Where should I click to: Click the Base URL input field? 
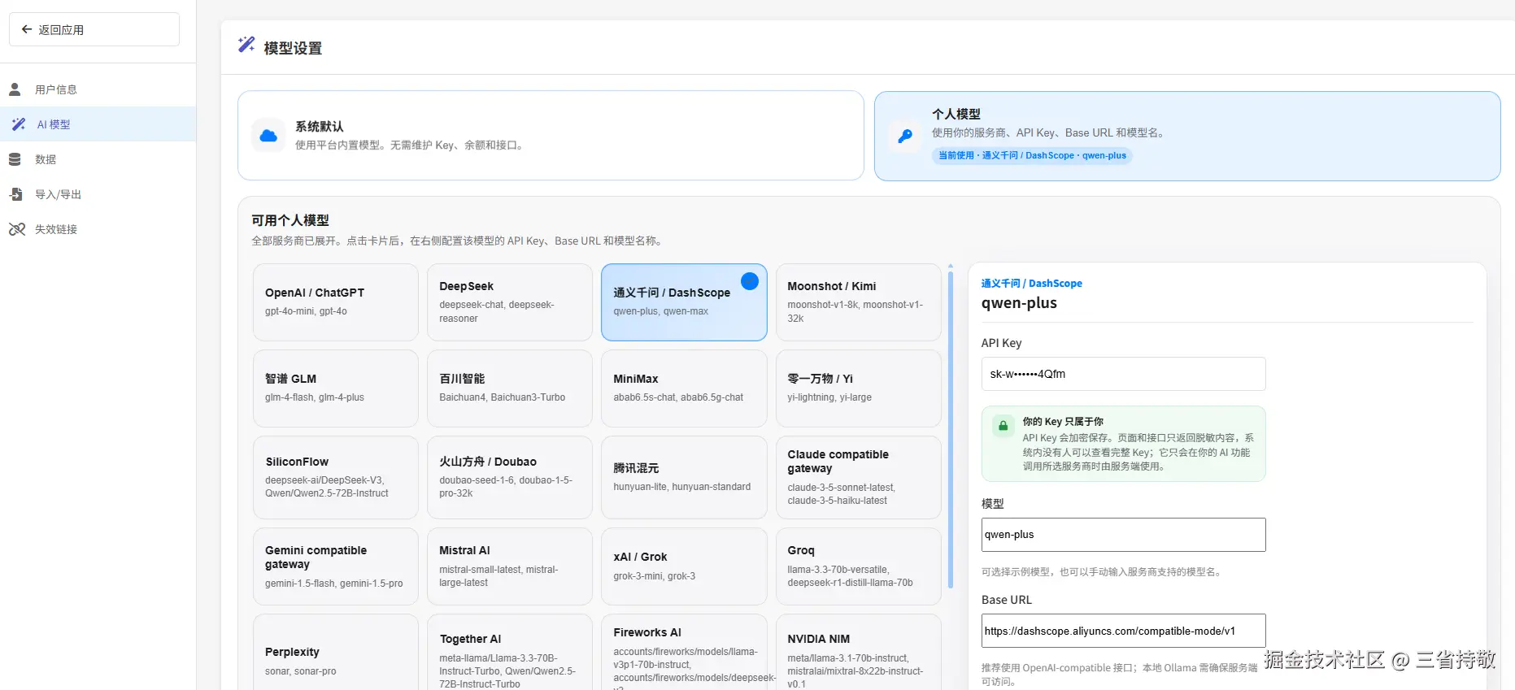pos(1123,631)
